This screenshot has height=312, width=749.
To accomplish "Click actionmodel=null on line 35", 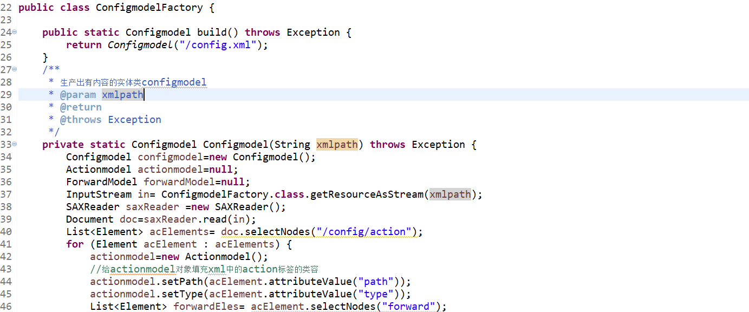I will pyautogui.click(x=185, y=170).
